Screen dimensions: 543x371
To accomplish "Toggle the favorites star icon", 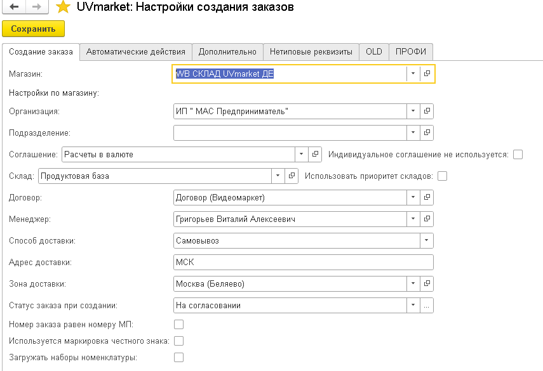I will tap(63, 6).
